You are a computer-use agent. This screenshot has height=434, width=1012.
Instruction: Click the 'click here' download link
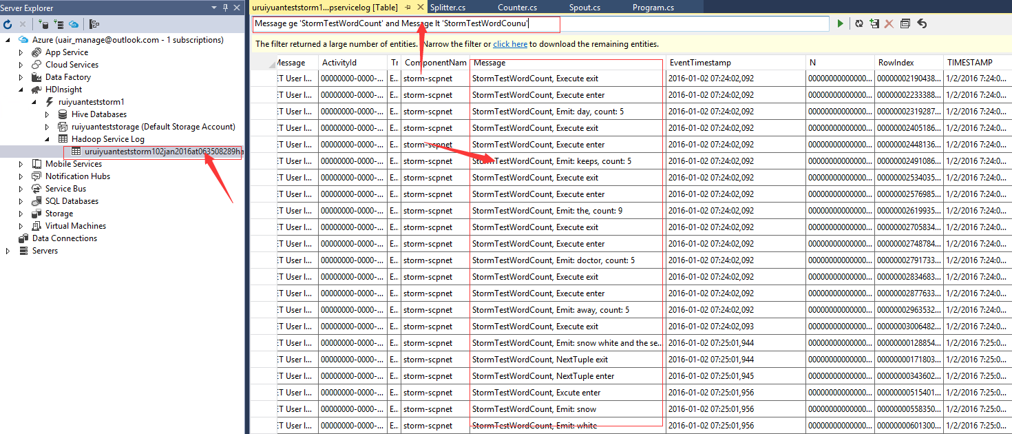pyautogui.click(x=510, y=44)
